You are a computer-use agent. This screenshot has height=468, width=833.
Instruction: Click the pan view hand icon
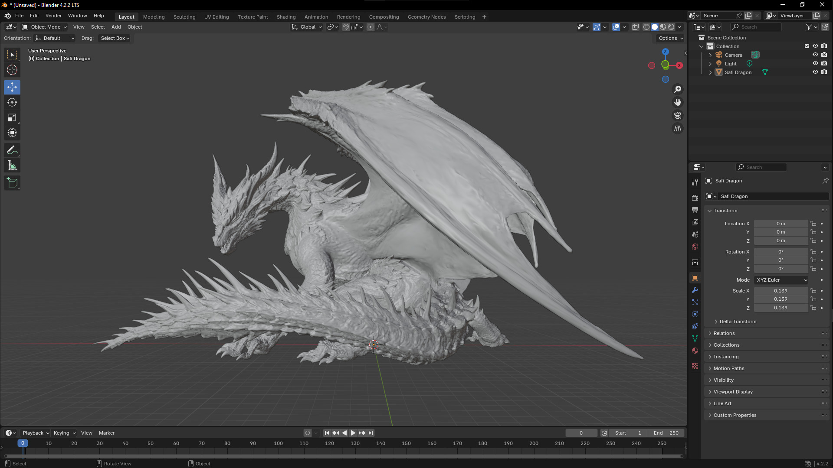pyautogui.click(x=678, y=102)
